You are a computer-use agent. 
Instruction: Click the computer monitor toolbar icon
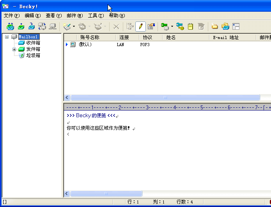[x=53, y=27]
